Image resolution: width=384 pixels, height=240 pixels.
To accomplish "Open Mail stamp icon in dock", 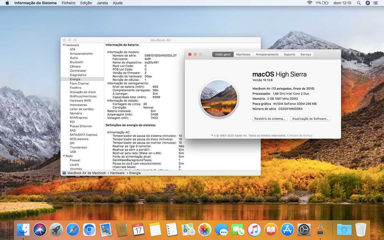I will click(106, 230).
